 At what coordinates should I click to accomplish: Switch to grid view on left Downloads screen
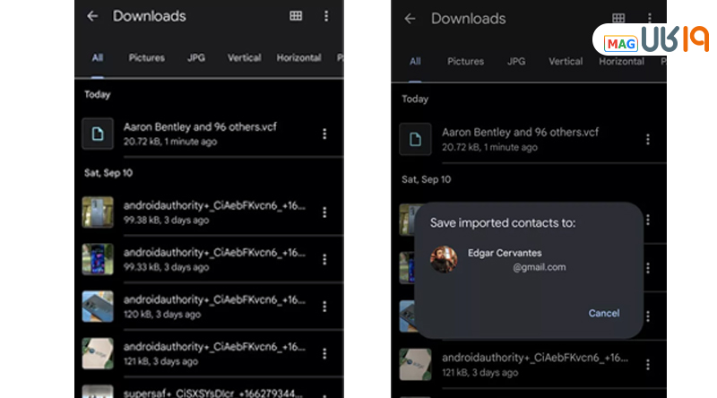pos(296,16)
